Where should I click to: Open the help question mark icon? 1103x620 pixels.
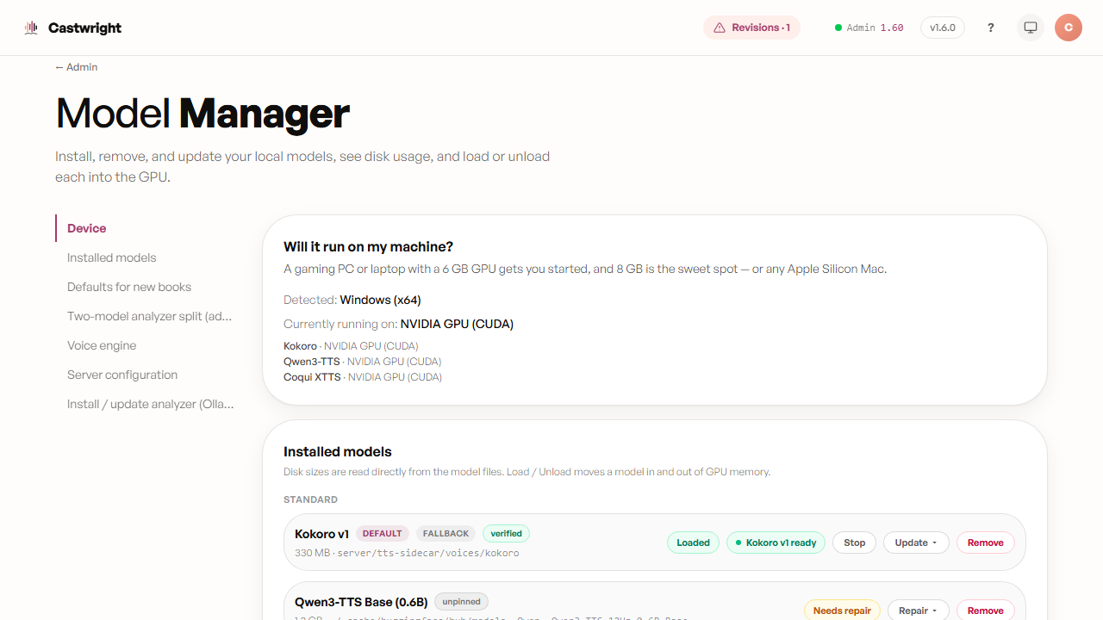(991, 28)
